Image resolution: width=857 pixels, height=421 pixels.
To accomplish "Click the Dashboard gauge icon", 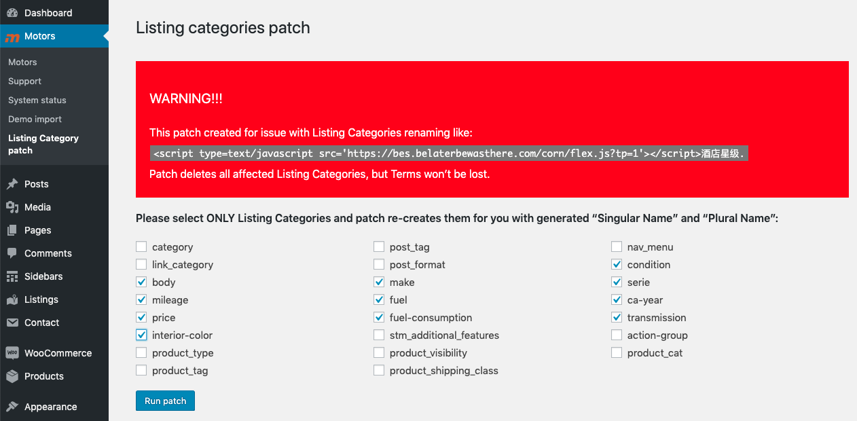I will point(12,13).
